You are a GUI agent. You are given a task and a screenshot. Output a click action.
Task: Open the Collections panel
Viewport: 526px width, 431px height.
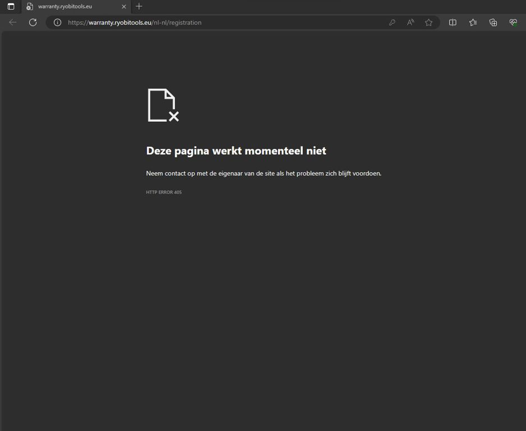(x=493, y=22)
